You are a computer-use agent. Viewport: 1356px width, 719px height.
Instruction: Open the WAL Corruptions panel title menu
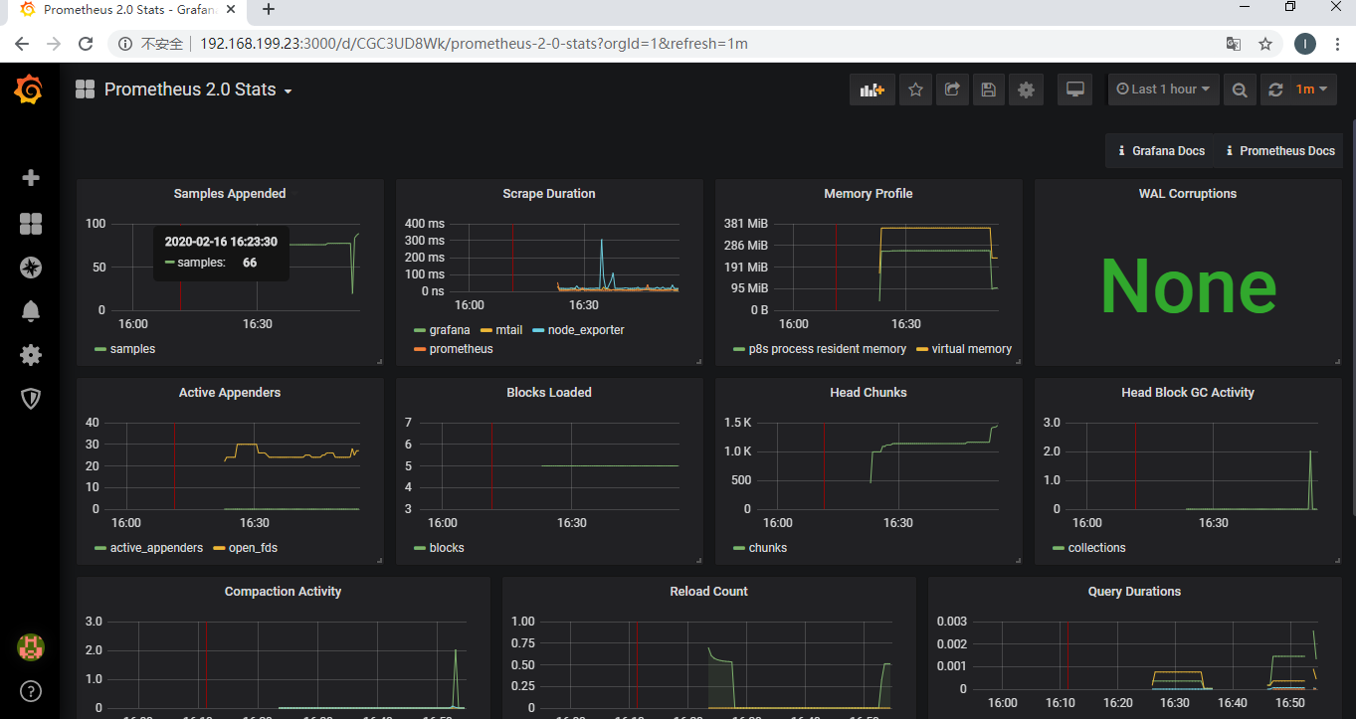(x=1188, y=194)
